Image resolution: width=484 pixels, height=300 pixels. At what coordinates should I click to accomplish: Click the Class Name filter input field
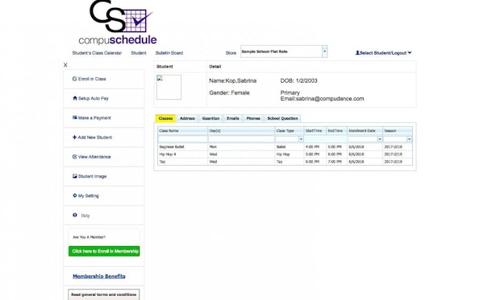coord(183,139)
